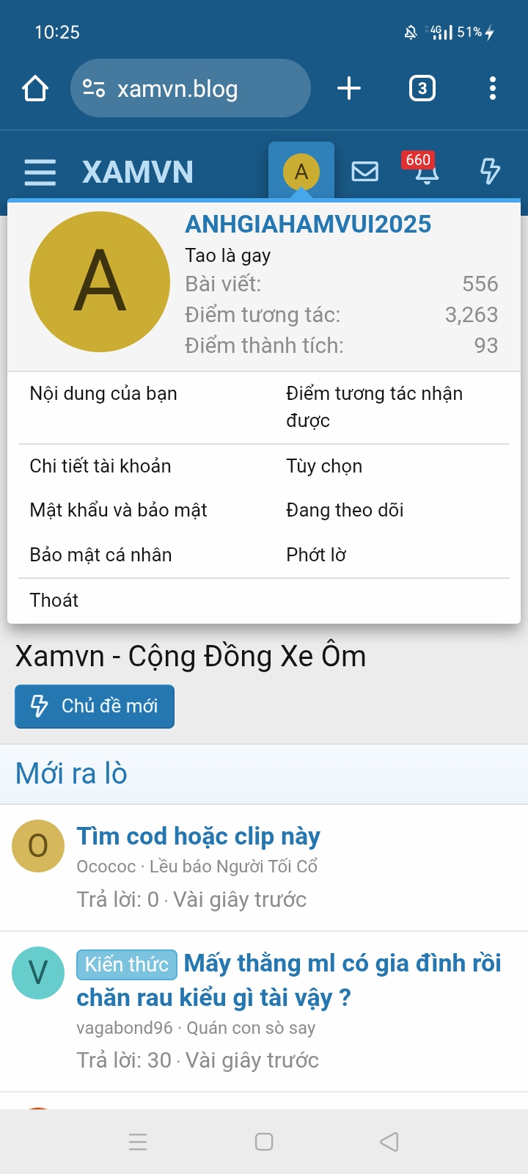
Task: Click the lightning bolt quick-post icon
Action: [489, 170]
